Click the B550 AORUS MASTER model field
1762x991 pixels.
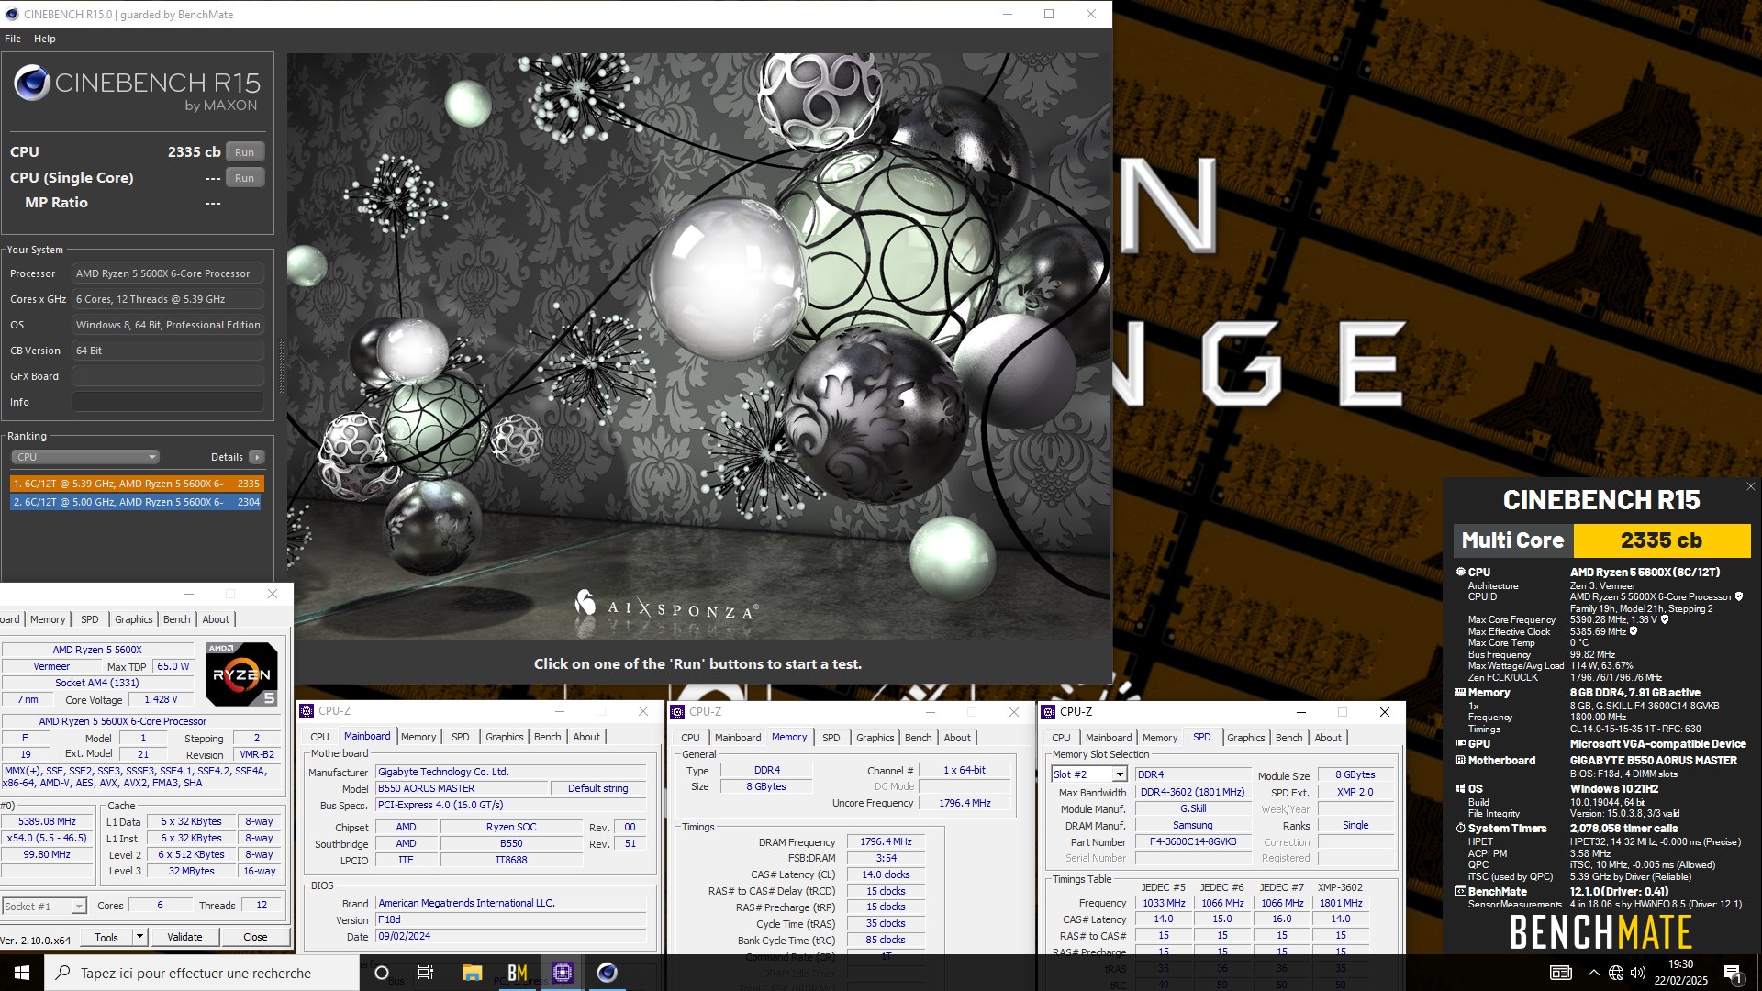pos(462,788)
